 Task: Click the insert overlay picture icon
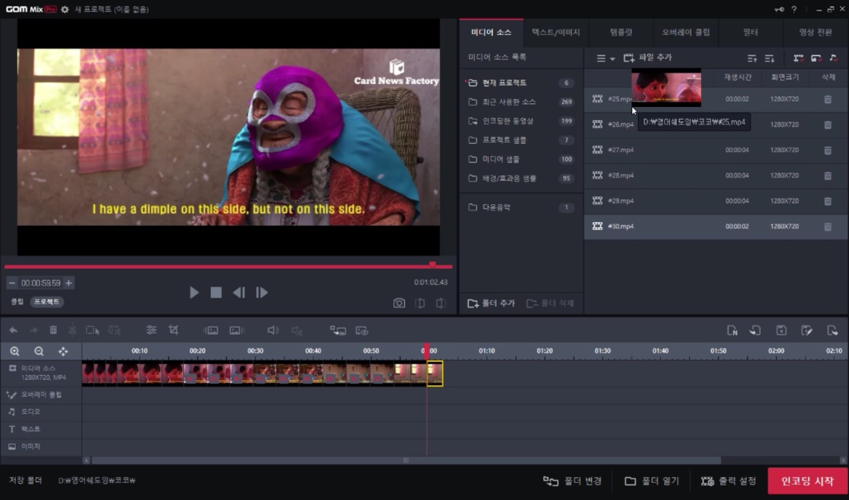tap(338, 330)
